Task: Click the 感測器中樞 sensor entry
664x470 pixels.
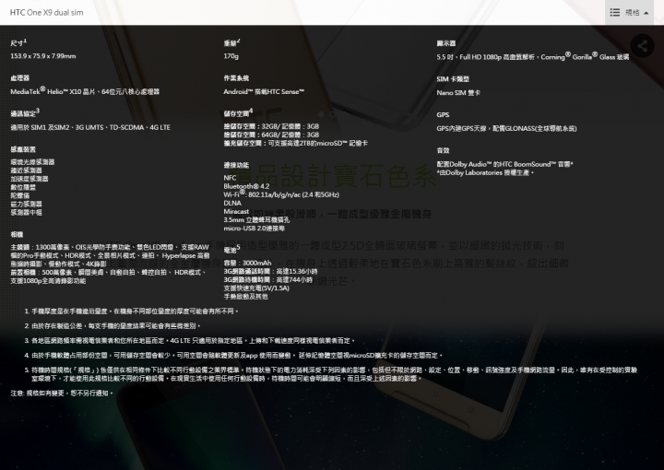Action: pos(26,212)
